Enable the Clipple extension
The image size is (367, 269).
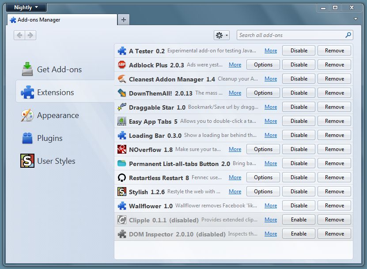tap(299, 219)
